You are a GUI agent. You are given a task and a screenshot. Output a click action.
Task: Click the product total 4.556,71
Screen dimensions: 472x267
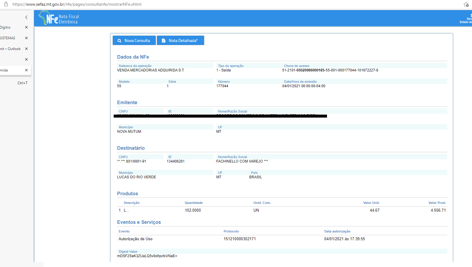(x=438, y=210)
